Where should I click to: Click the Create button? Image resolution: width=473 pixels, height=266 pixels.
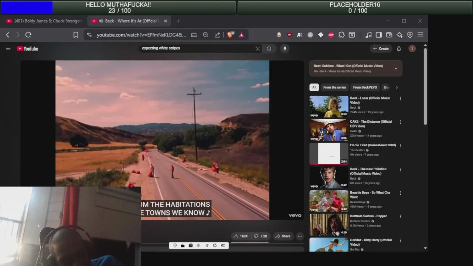coord(381,48)
